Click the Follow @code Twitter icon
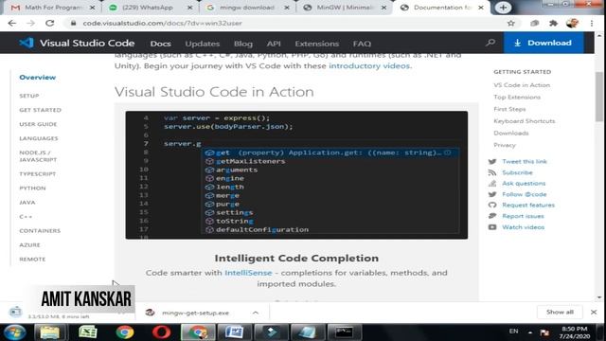 coord(492,194)
